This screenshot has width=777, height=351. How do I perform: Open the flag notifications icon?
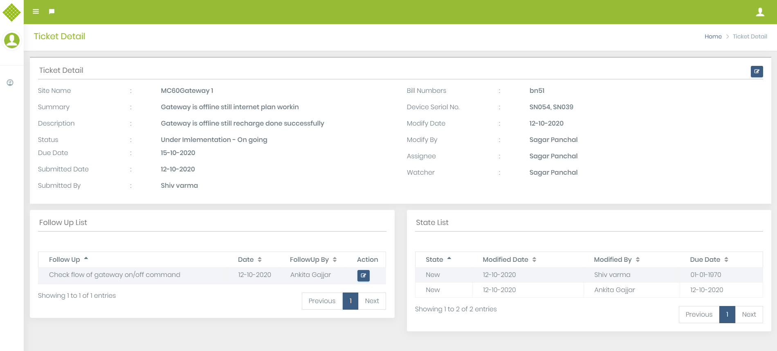(x=52, y=11)
